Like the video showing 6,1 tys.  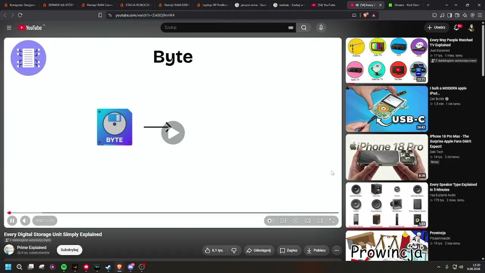(214, 250)
